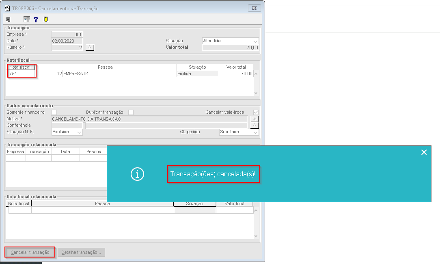Click the Data field 02/03/2020

[x=67, y=41]
